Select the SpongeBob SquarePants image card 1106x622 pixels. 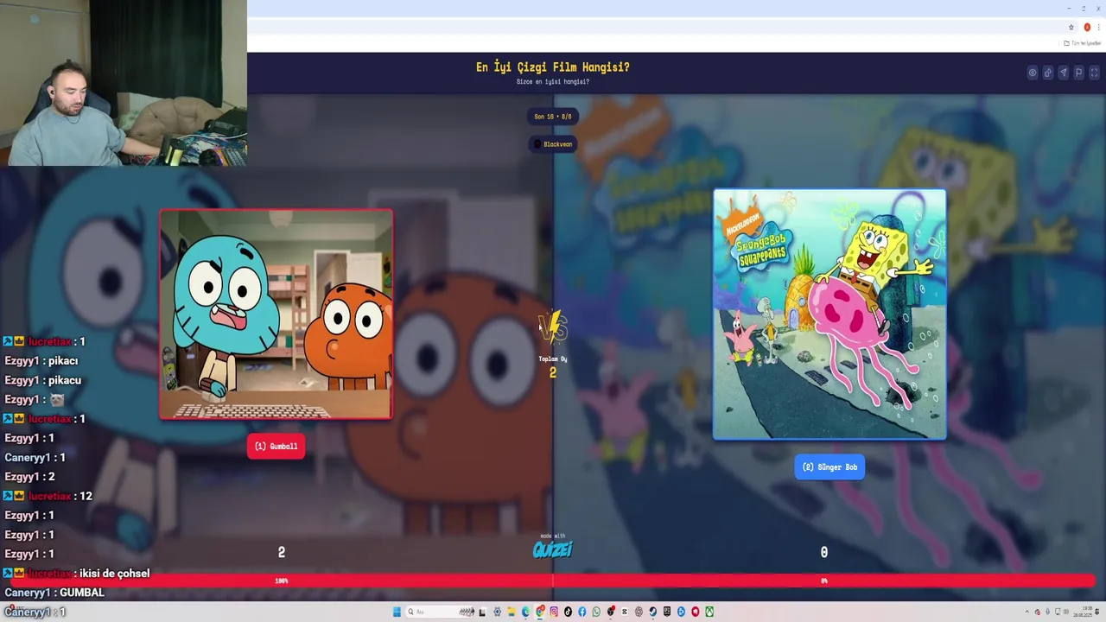(x=829, y=314)
